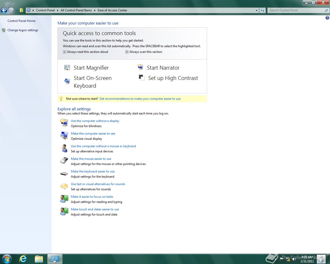This screenshot has width=330, height=264.
Task: Click the mouse icon beside 'Make the mouse easier to use'
Action: (x=64, y=161)
